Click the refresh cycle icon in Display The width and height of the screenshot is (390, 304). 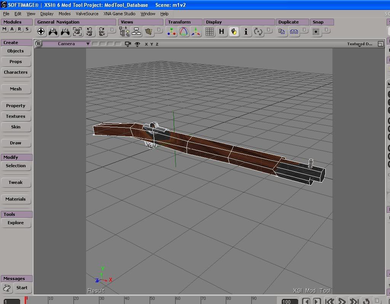click(258, 32)
